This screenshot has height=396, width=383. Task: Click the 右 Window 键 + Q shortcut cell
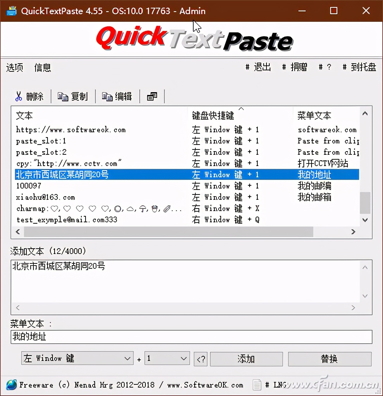tap(226, 219)
